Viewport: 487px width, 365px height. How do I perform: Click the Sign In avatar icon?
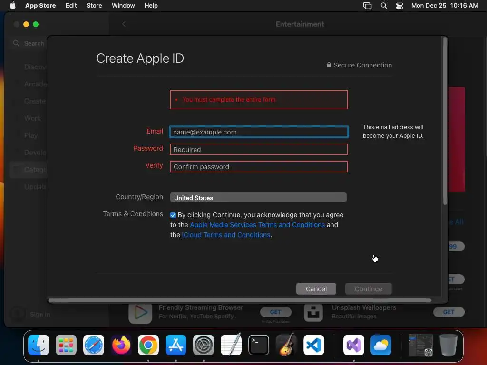click(17, 314)
